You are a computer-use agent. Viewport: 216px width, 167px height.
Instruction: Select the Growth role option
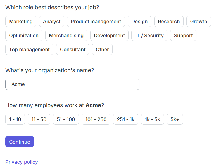pyautogui.click(x=198, y=21)
